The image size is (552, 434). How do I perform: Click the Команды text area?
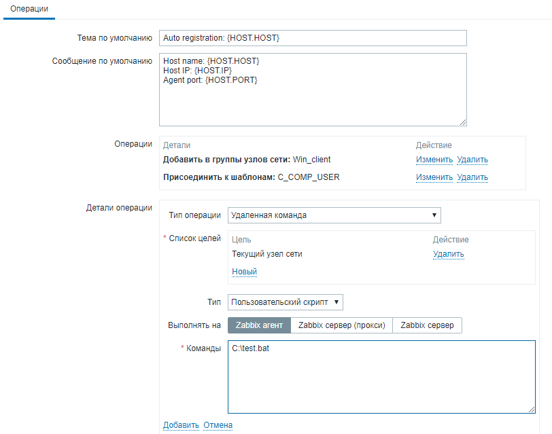[x=381, y=377]
